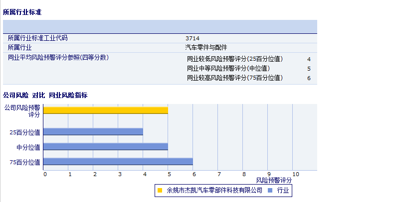Select the 汽车零件与配件 industry value
Viewport: 393px width, 202px height.
pyautogui.click(x=206, y=48)
